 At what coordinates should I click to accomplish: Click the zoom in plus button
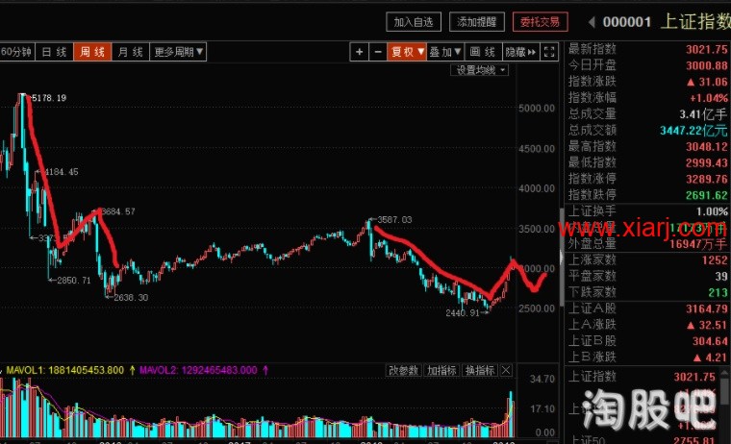click(359, 52)
